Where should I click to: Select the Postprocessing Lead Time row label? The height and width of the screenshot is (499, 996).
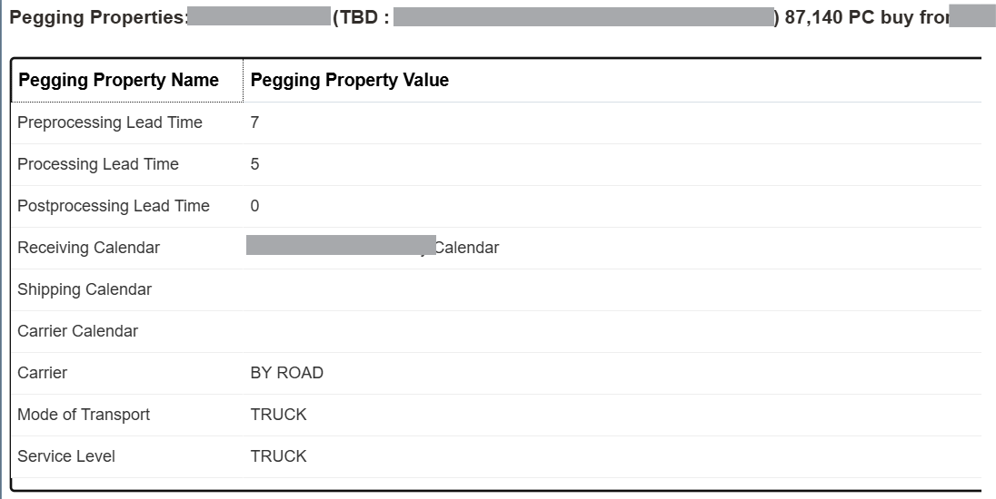[113, 206]
